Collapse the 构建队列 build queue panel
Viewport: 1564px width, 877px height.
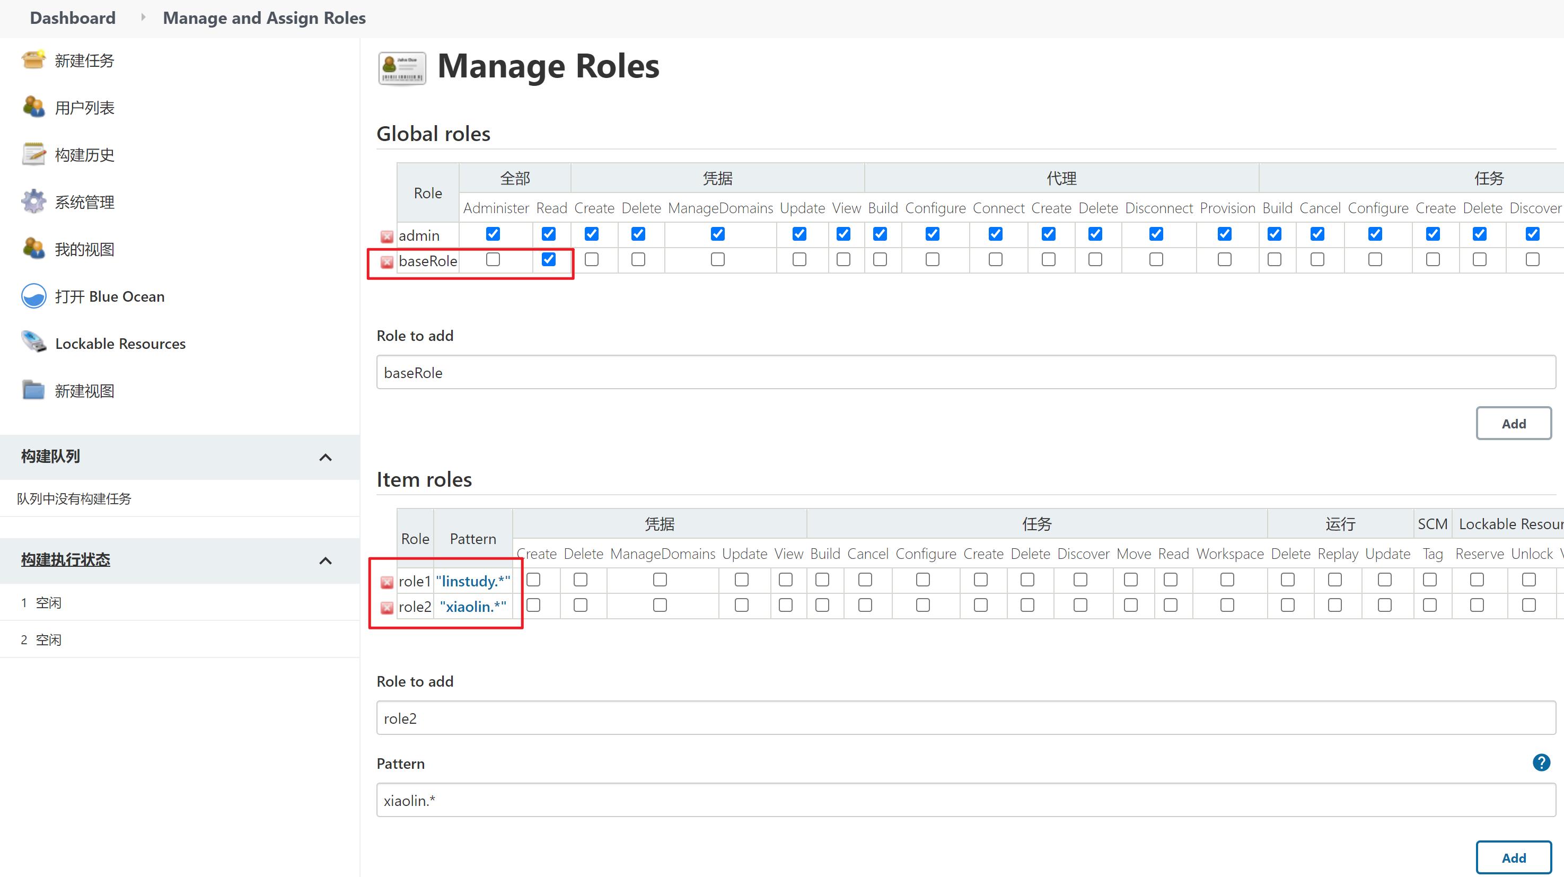click(x=326, y=458)
